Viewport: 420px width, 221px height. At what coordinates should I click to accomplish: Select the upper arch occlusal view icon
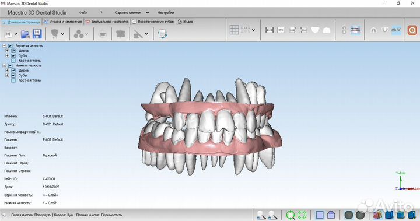point(315,30)
